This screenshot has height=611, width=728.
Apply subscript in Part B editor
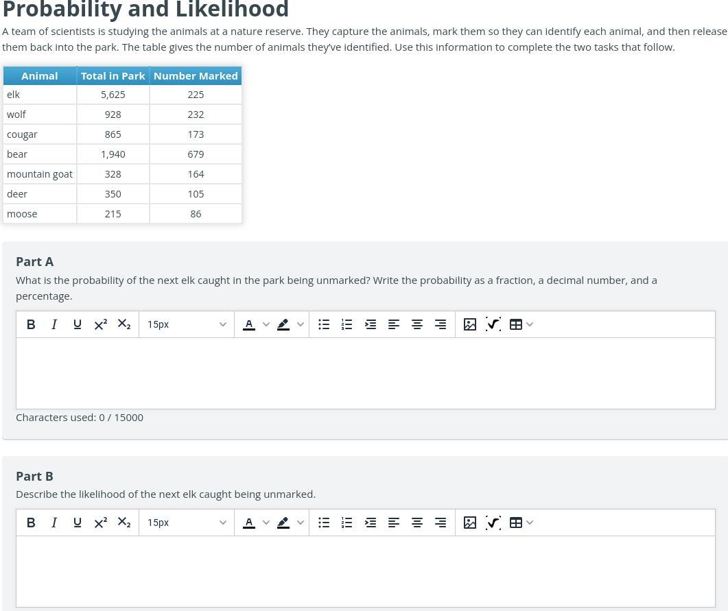pyautogui.click(x=124, y=523)
